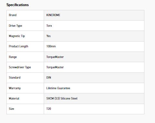Click the KINCROME brand value
The height and width of the screenshot is (123, 155).
click(53, 15)
